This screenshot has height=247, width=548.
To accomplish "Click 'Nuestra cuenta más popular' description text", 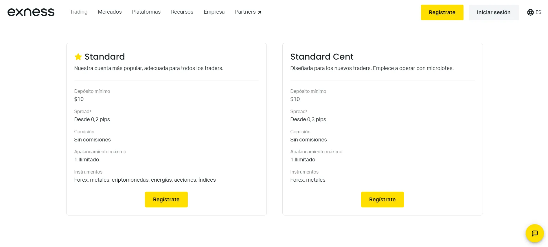I will [x=149, y=68].
